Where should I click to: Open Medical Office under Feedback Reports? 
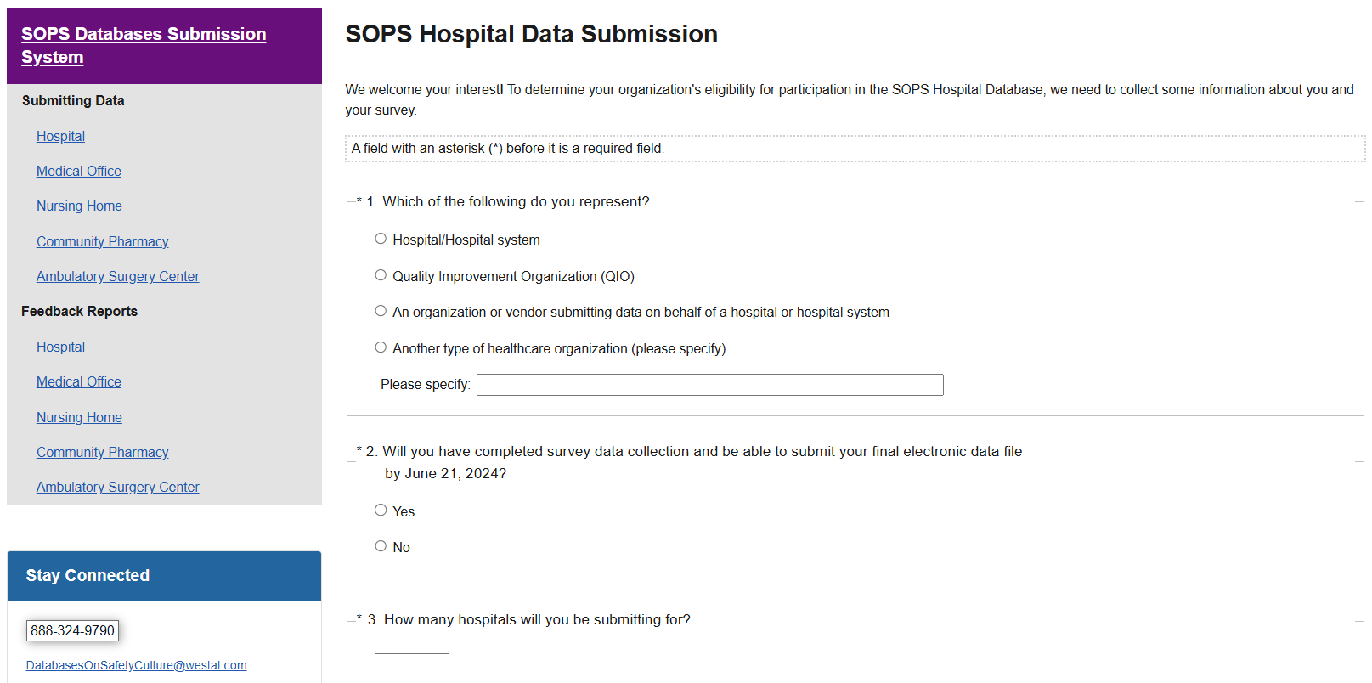[x=79, y=381]
